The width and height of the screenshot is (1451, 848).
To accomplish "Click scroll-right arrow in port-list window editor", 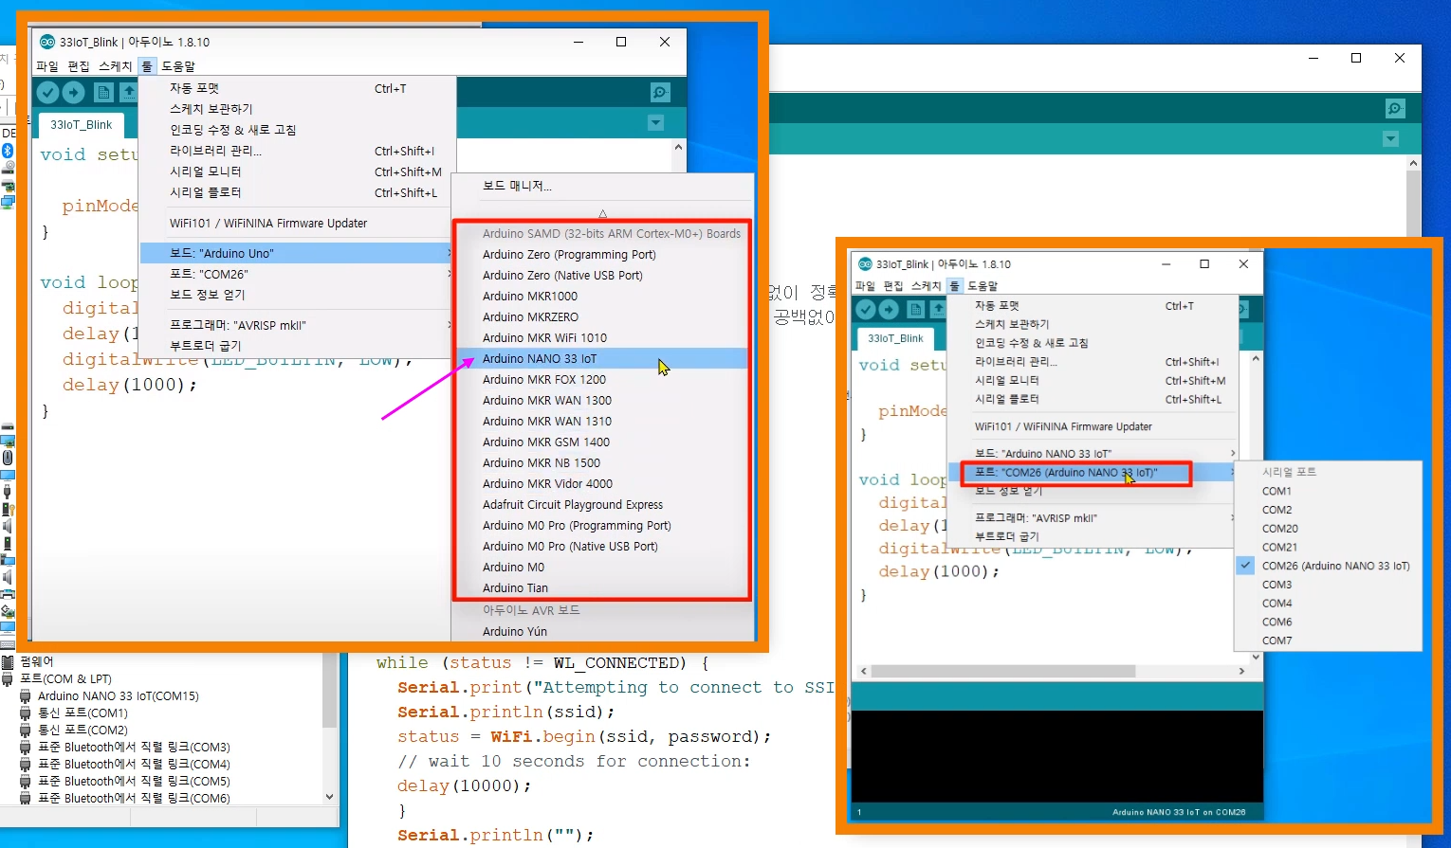I will [x=1241, y=671].
